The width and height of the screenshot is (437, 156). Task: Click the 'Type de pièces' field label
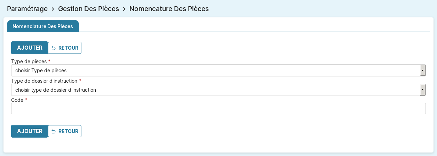pyautogui.click(x=29, y=61)
